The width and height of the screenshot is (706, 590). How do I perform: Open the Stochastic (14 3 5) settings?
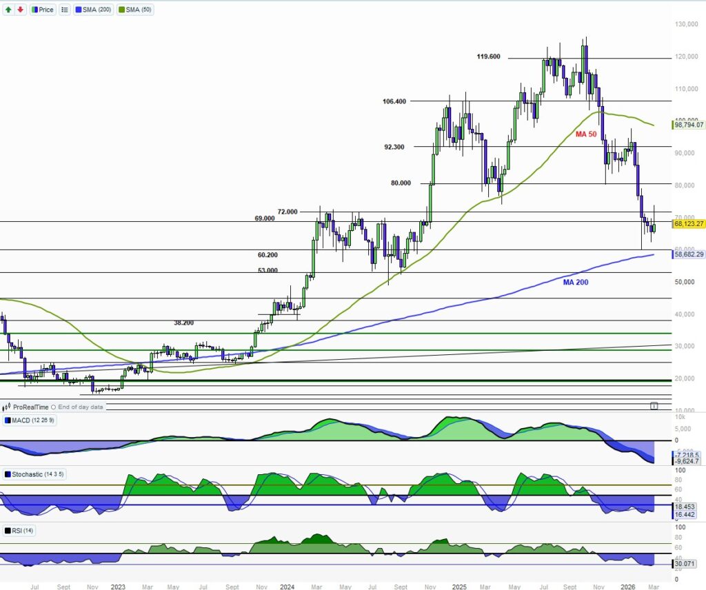(37, 474)
